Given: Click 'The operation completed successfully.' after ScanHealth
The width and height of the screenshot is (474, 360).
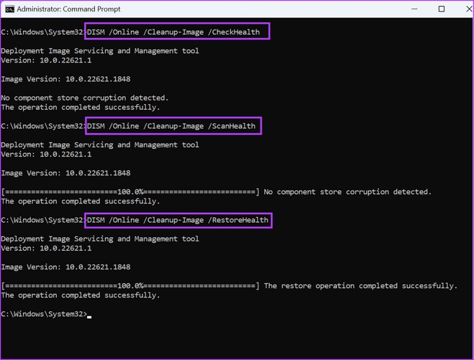Looking at the screenshot, I should tap(80, 201).
